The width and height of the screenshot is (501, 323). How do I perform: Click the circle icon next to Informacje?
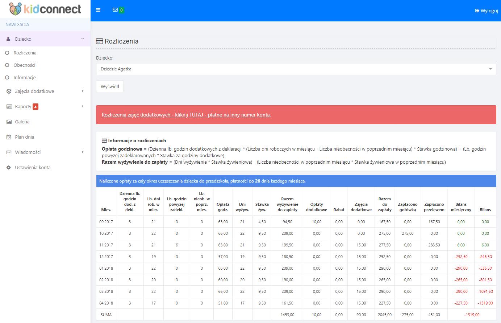[7, 77]
